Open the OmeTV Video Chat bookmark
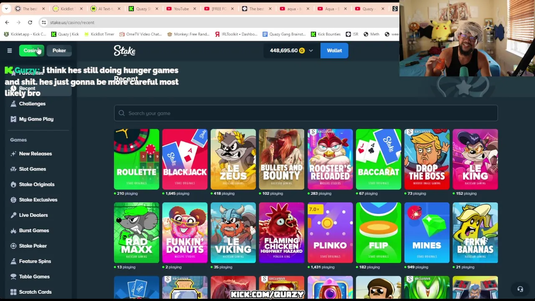 (x=140, y=34)
